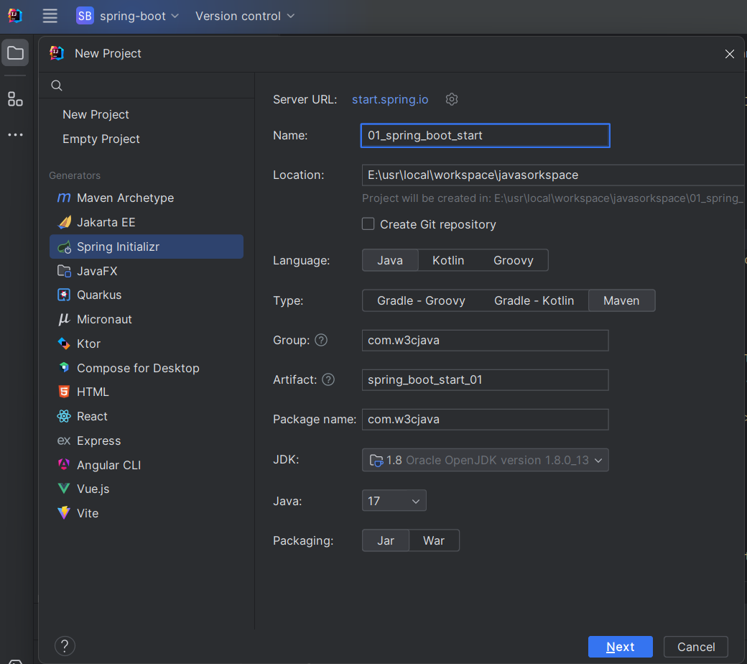Click the Group help question mark icon
The image size is (747, 664).
tap(321, 341)
